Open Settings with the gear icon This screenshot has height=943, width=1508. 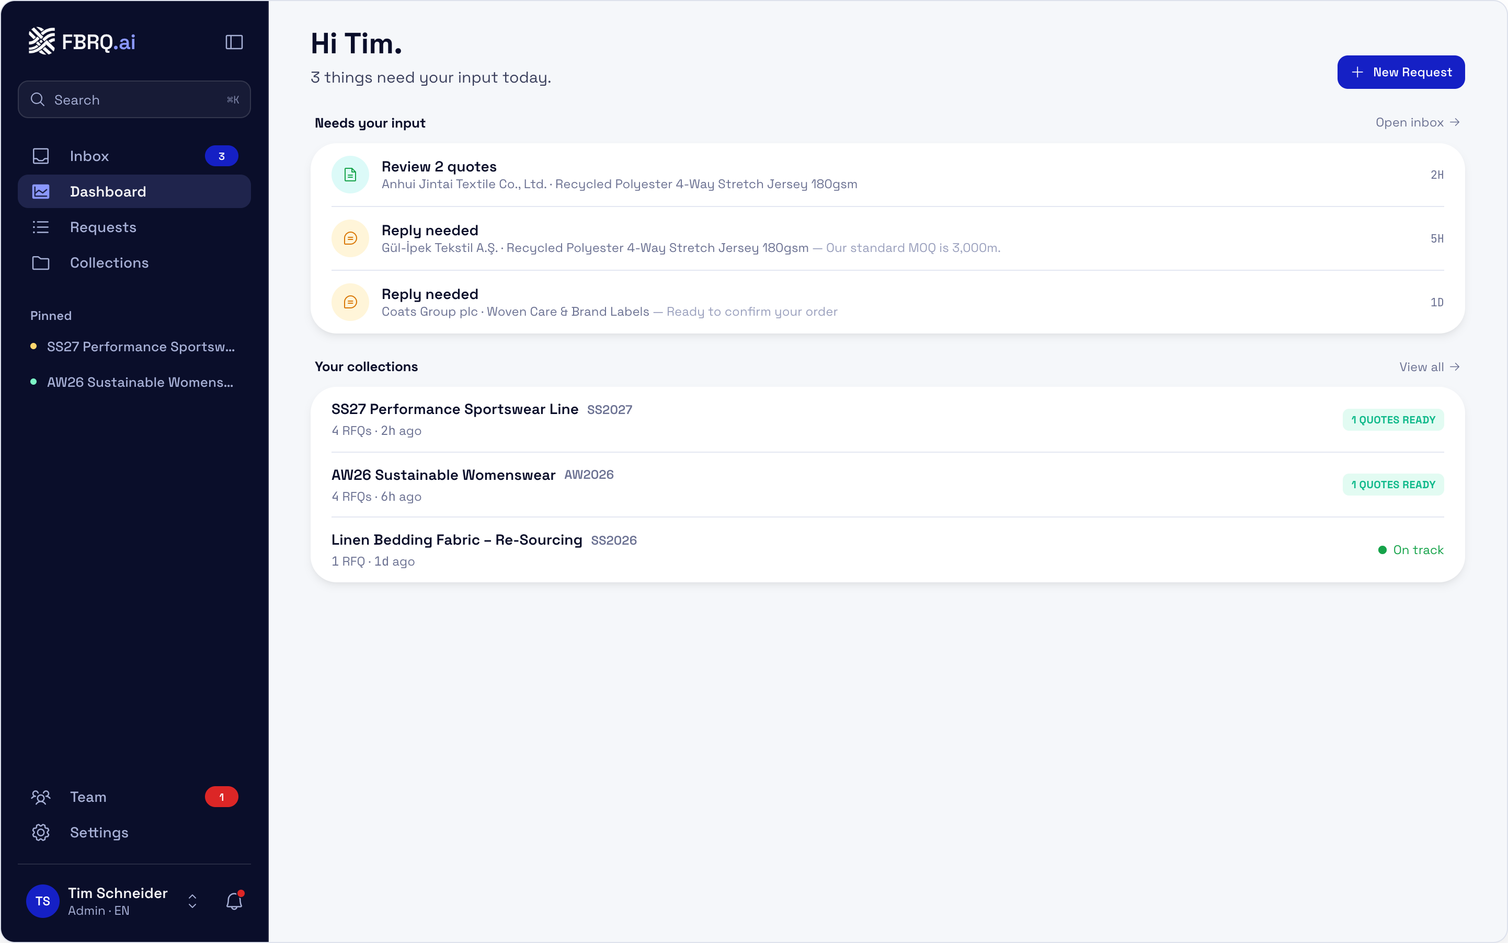point(41,832)
